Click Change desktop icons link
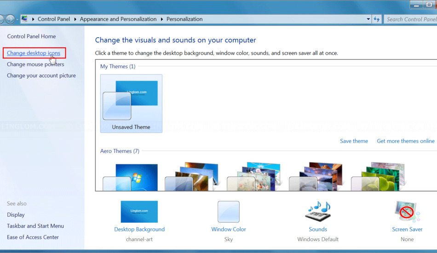Image resolution: width=437 pixels, height=253 pixels. (34, 53)
